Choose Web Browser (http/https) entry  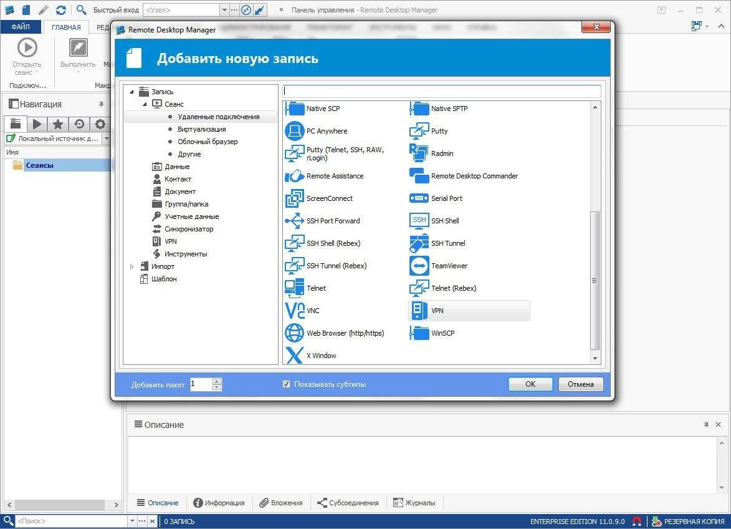point(334,332)
